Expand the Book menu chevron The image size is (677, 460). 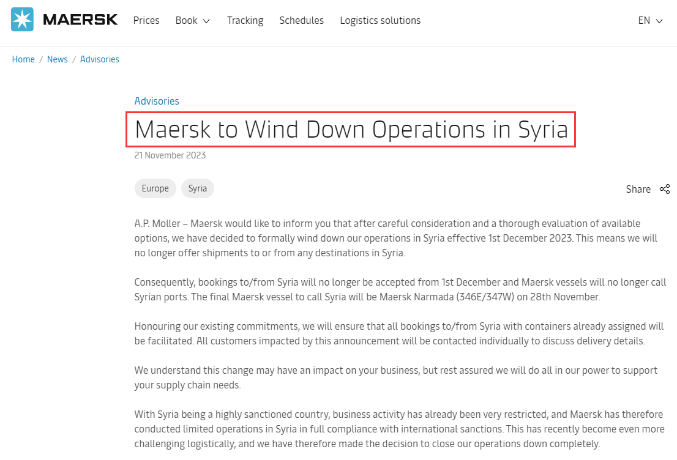point(206,21)
